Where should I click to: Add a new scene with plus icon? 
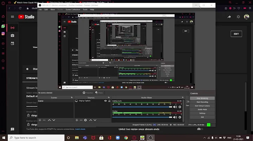click(40, 120)
